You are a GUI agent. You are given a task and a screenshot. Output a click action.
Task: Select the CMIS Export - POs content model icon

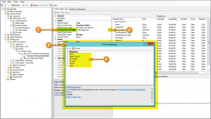(11, 18)
